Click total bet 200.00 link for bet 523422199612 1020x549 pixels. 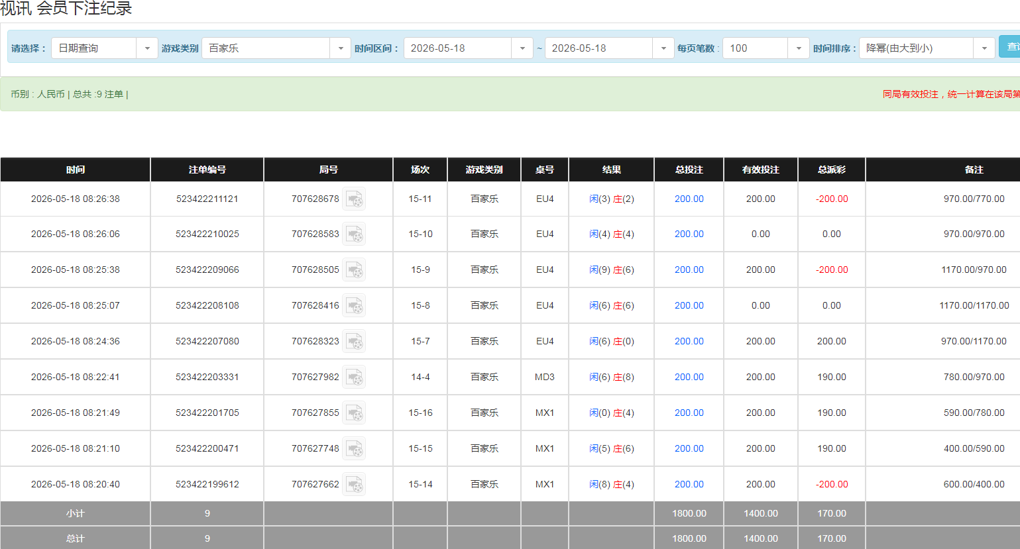689,484
